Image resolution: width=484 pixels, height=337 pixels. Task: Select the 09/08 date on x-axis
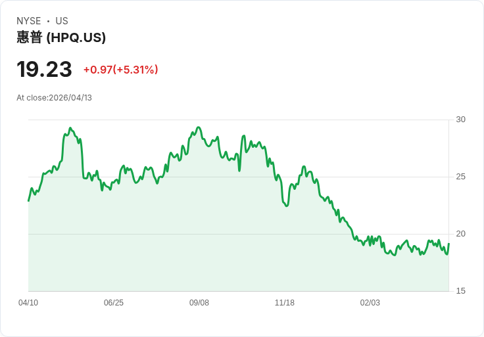pos(199,303)
